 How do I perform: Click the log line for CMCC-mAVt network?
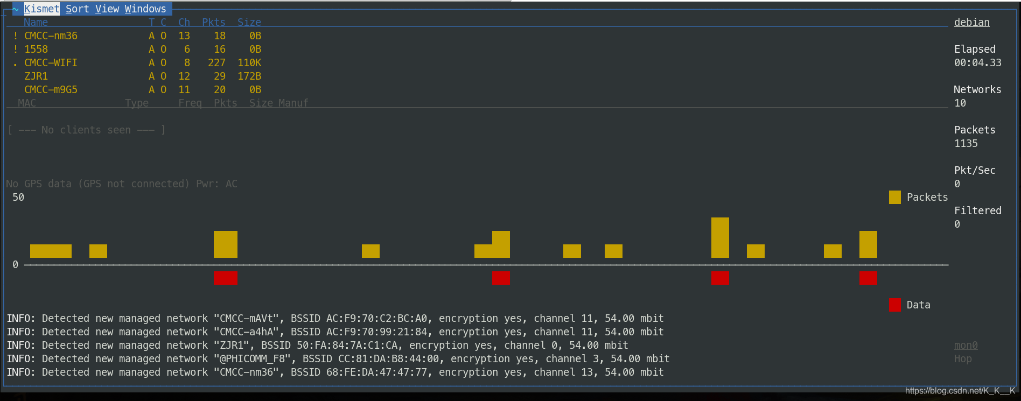pyautogui.click(x=335, y=318)
